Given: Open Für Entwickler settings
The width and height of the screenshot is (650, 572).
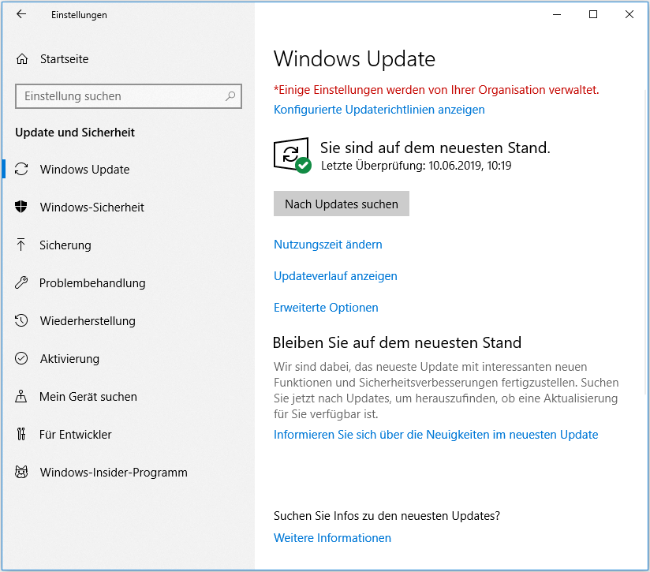Looking at the screenshot, I should [76, 435].
